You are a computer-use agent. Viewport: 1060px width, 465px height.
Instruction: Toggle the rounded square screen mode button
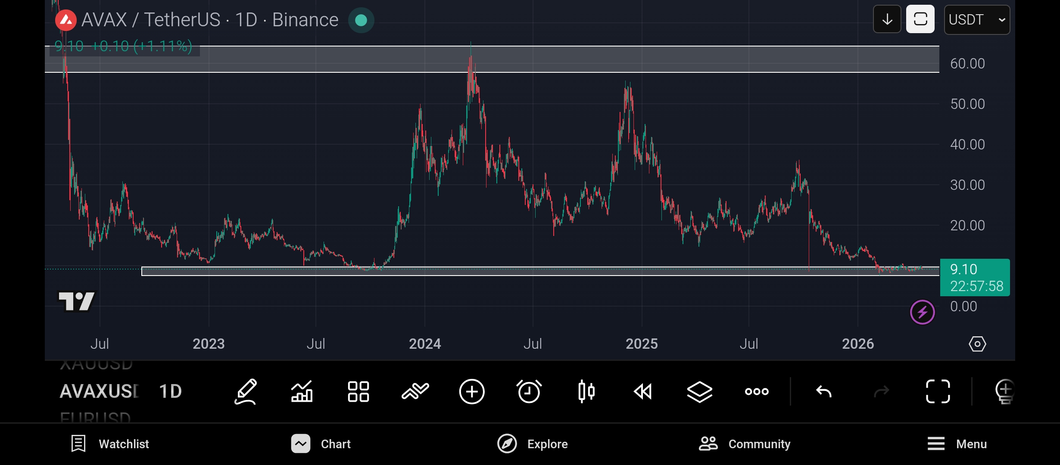(920, 19)
